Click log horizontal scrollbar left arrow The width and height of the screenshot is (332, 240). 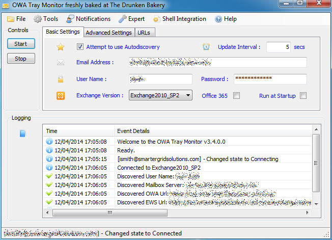point(47,212)
